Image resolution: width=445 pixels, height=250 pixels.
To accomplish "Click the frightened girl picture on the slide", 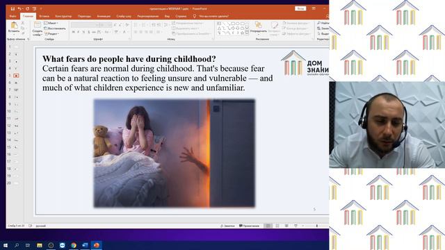I will click(x=175, y=153).
